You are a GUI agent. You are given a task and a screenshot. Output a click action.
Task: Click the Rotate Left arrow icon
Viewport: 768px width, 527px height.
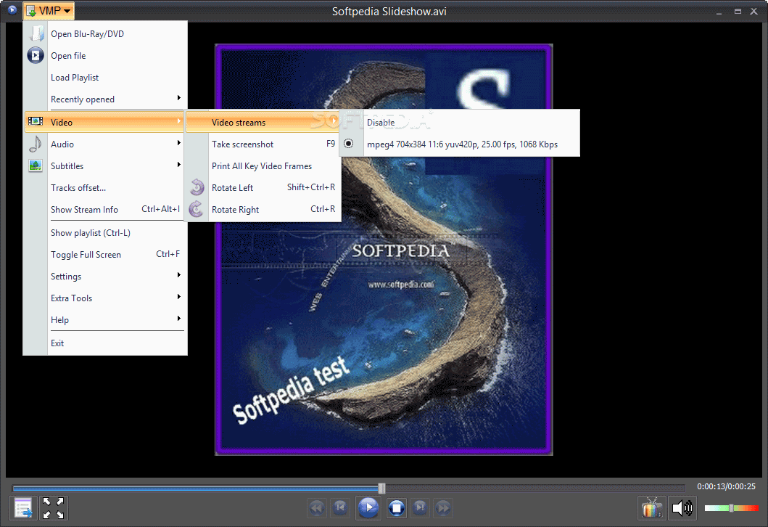click(x=197, y=187)
